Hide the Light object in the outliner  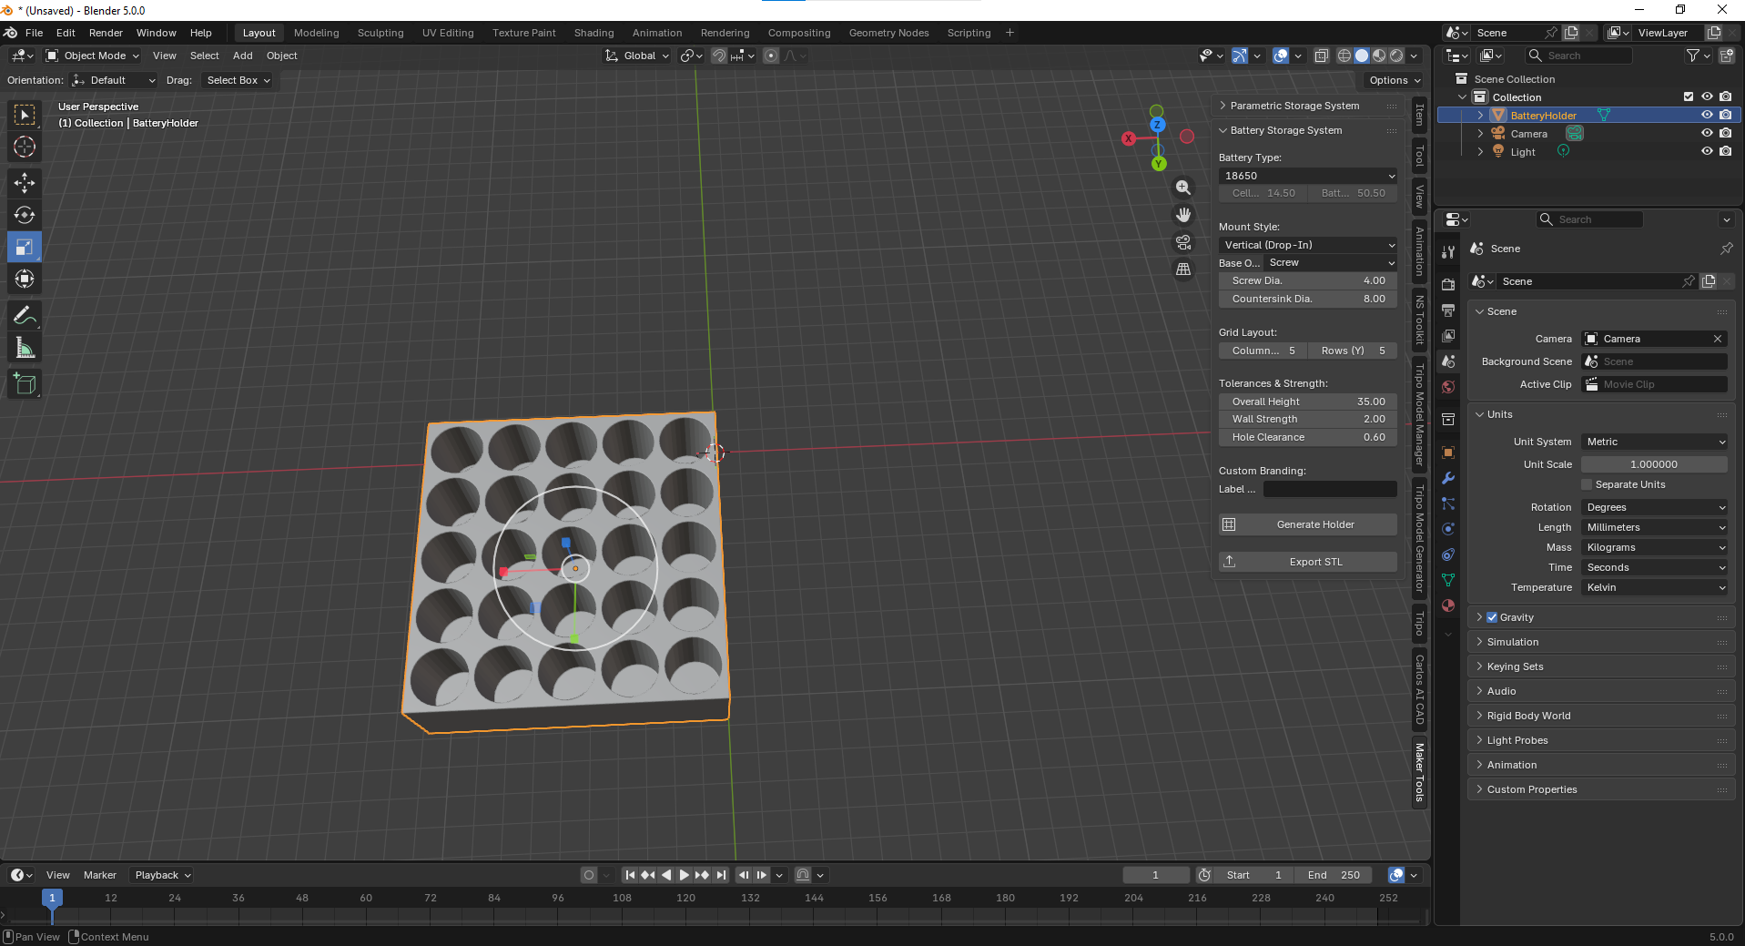[1707, 151]
